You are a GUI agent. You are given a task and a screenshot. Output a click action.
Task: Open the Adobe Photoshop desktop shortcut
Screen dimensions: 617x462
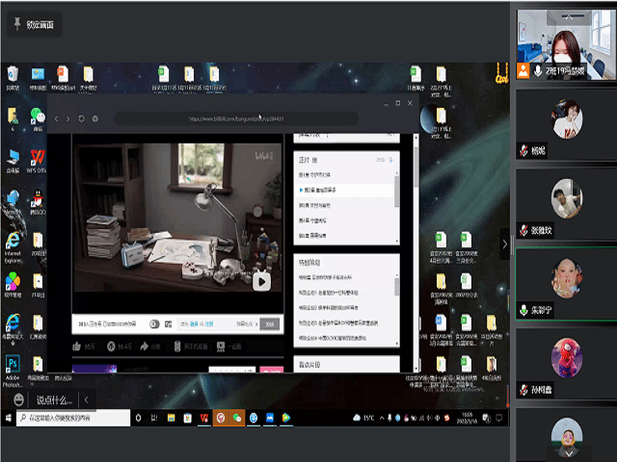[13, 363]
